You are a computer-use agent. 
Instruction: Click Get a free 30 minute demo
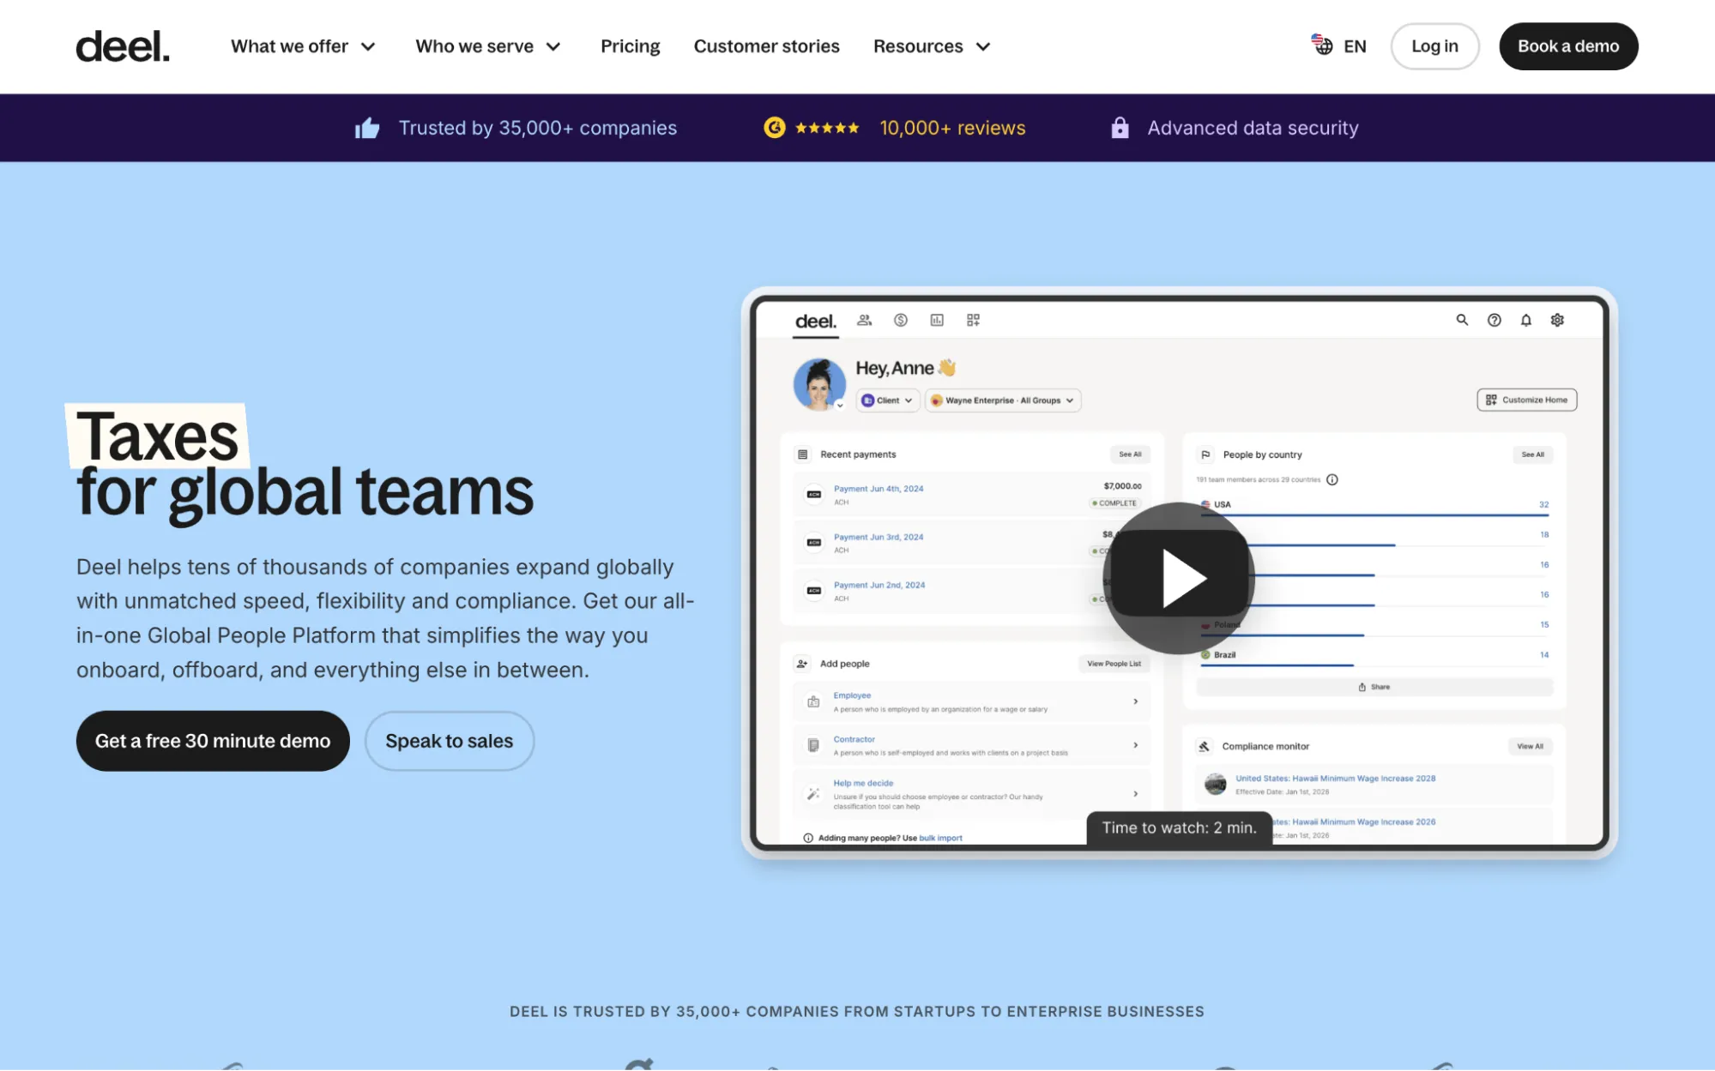click(213, 741)
